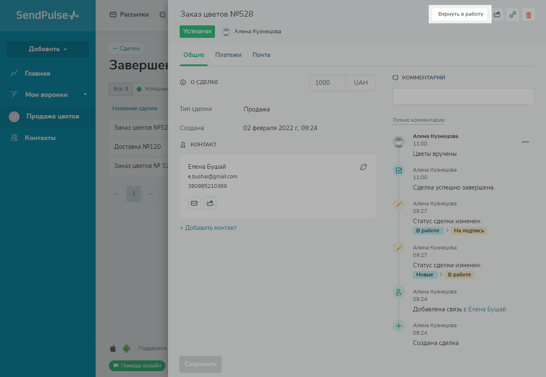Copy deal link via chain icon

point(513,15)
